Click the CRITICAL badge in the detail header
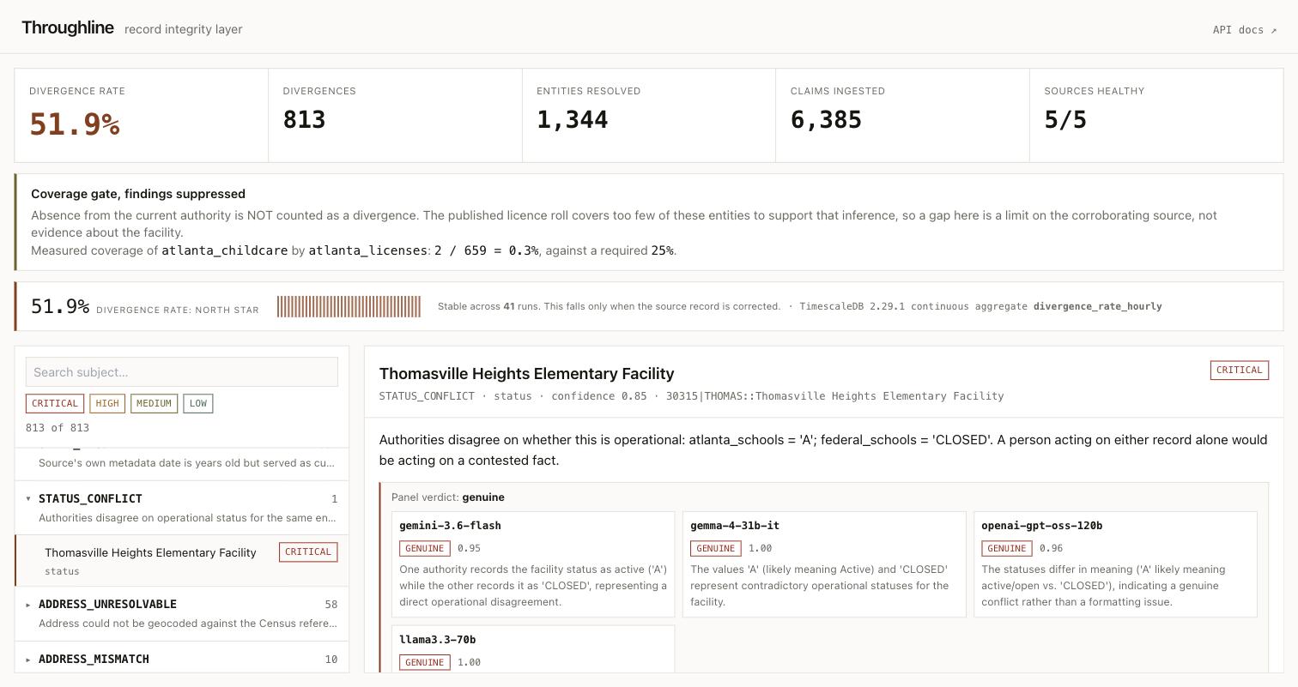This screenshot has height=687, width=1298. point(1239,370)
